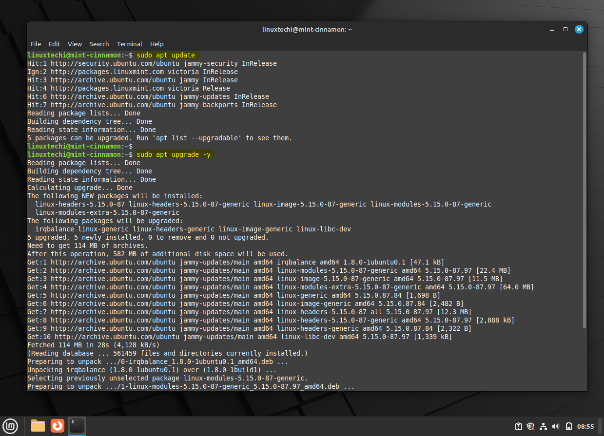Click the 'Hit:1' jammy-security InRelease line
This screenshot has width=604, height=436.
point(152,63)
